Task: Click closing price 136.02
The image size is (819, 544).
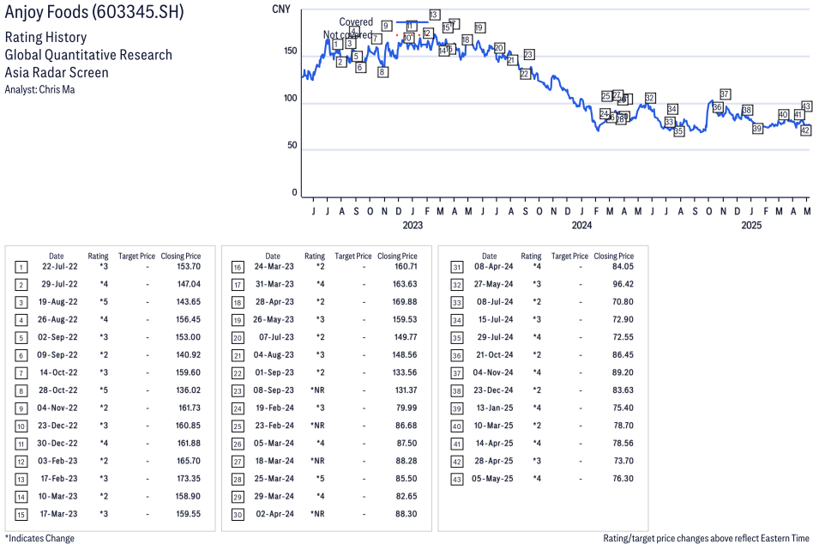Action: pyautogui.click(x=188, y=390)
